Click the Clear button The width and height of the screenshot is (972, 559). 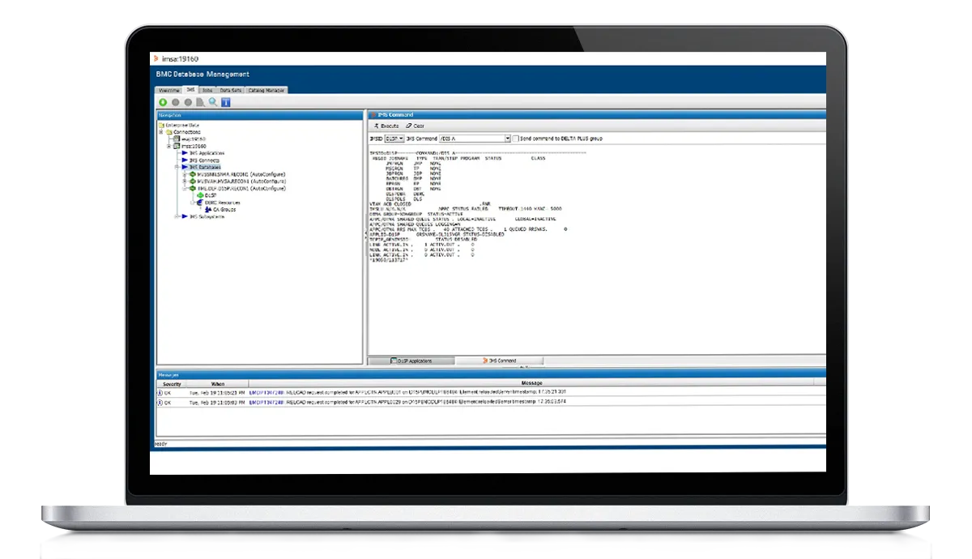coord(416,126)
